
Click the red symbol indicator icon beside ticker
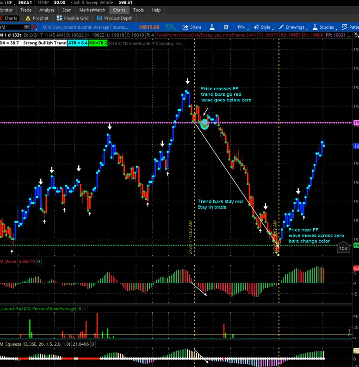click(34, 27)
